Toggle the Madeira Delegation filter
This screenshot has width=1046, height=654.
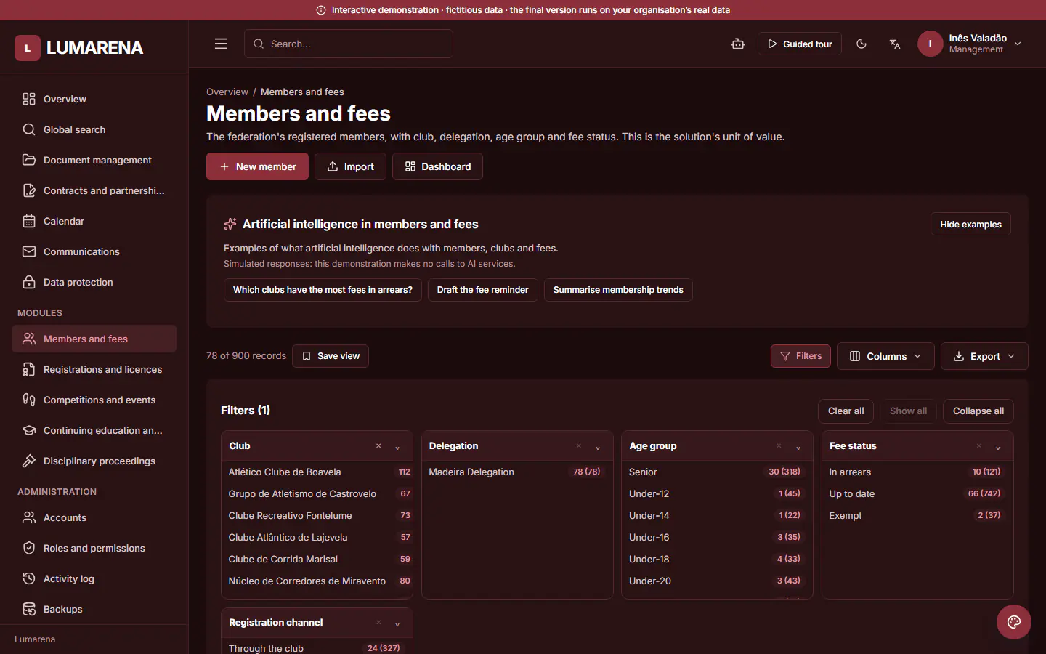pos(517,472)
